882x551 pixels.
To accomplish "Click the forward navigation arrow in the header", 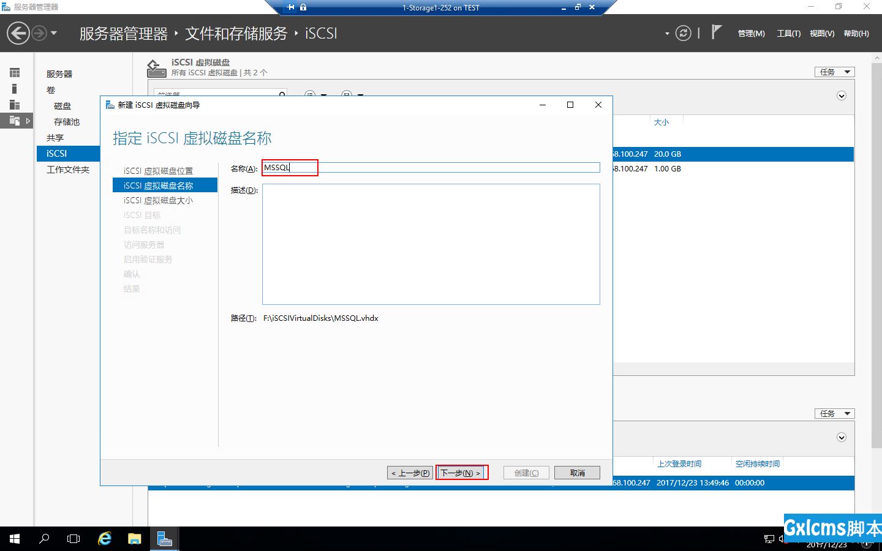I will pos(39,33).
